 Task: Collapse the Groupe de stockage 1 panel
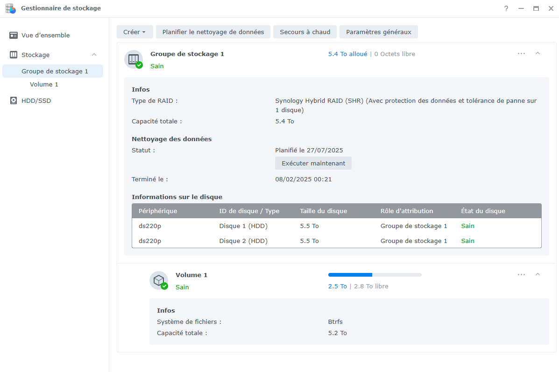(x=538, y=54)
